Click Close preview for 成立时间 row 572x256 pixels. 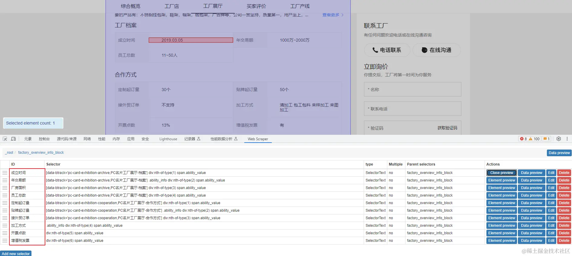click(x=502, y=173)
